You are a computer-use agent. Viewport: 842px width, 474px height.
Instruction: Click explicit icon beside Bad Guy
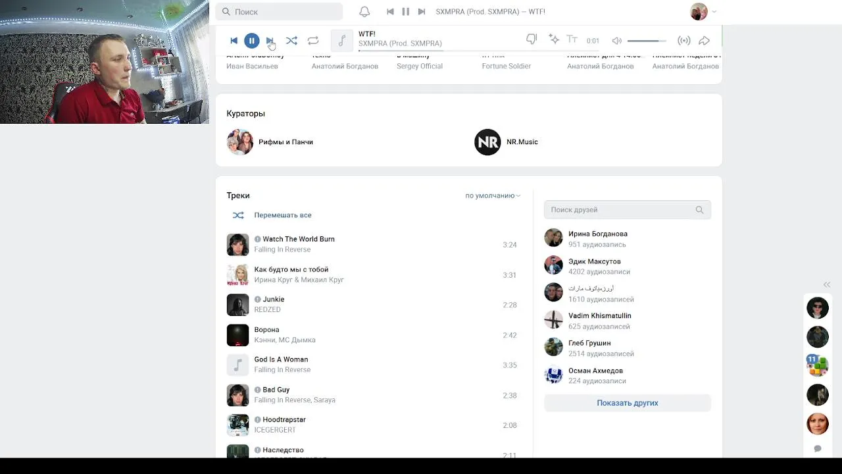click(258, 390)
